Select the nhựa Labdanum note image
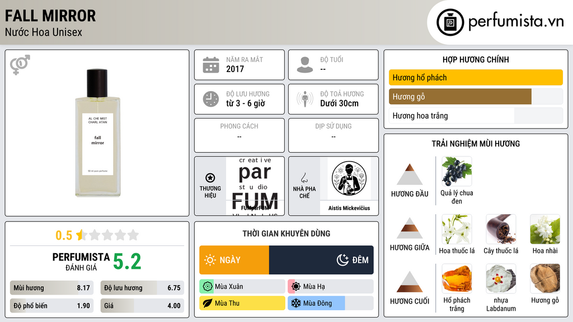The width and height of the screenshot is (573, 322). click(501, 279)
